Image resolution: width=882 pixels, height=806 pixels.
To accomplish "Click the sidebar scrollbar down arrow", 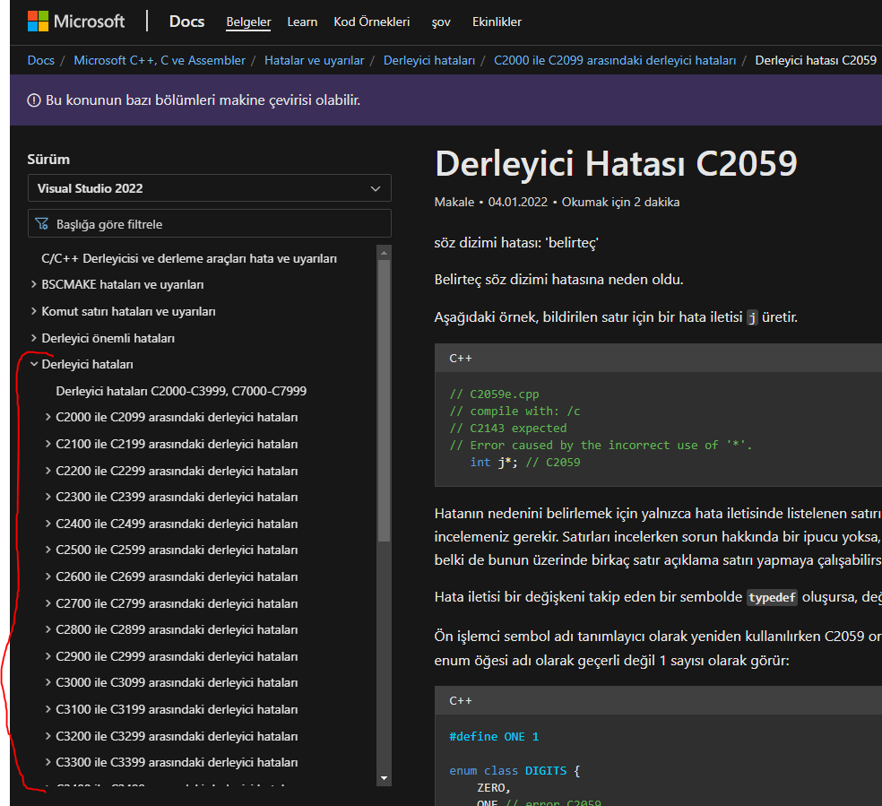I will tap(384, 778).
